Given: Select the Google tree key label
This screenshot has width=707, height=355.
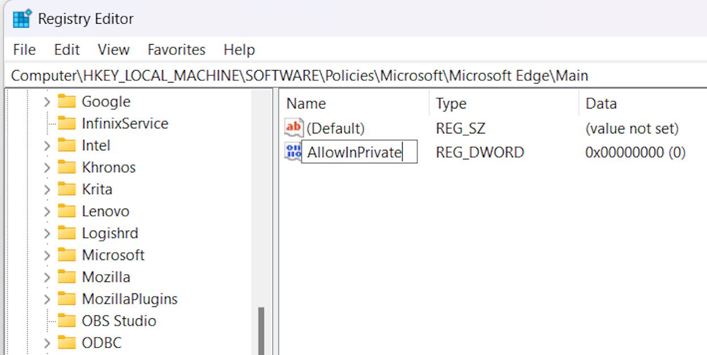Looking at the screenshot, I should (x=106, y=102).
